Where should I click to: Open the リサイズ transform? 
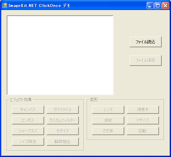coord(143,120)
